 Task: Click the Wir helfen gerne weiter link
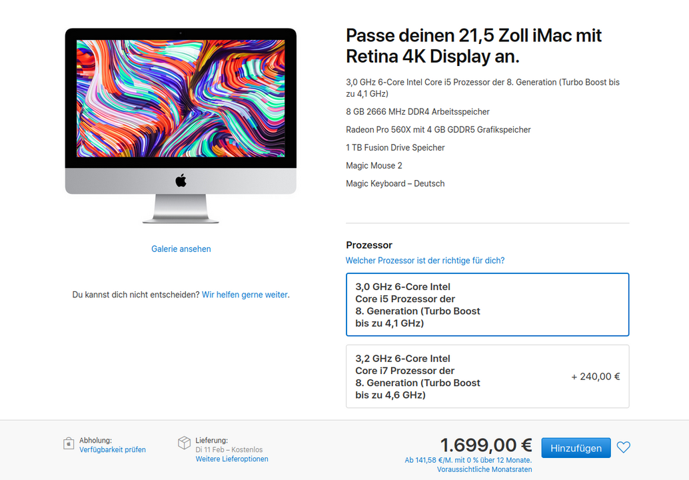[245, 295]
